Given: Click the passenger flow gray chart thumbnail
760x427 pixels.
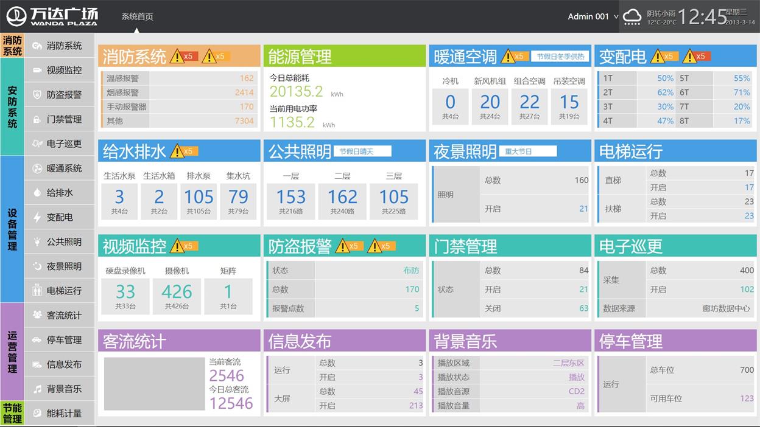Looking at the screenshot, I should coord(154,383).
